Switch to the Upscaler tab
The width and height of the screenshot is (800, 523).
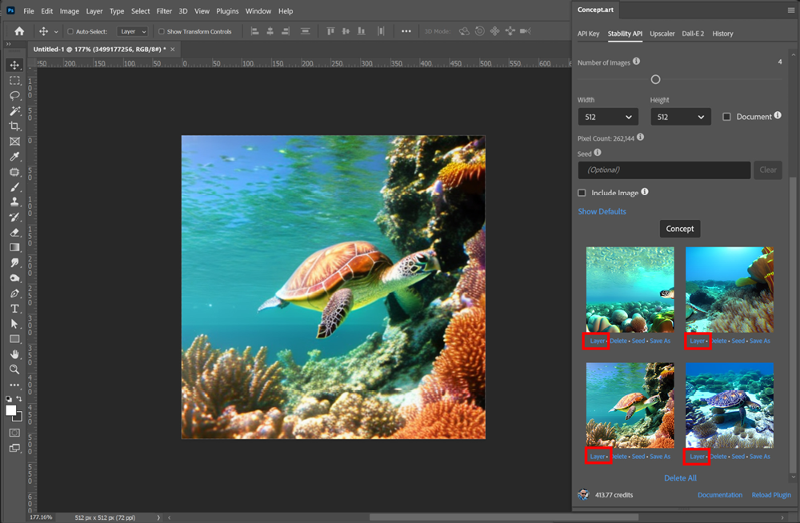tap(662, 34)
